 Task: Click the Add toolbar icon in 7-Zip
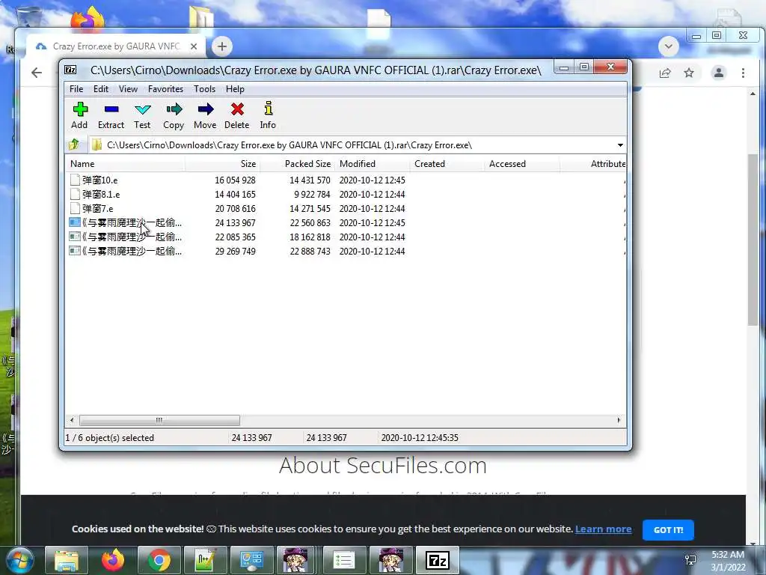click(x=79, y=115)
